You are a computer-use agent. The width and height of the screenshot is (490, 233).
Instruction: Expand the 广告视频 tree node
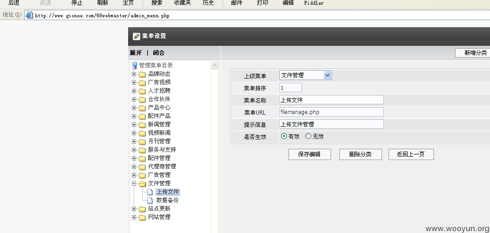(134, 83)
